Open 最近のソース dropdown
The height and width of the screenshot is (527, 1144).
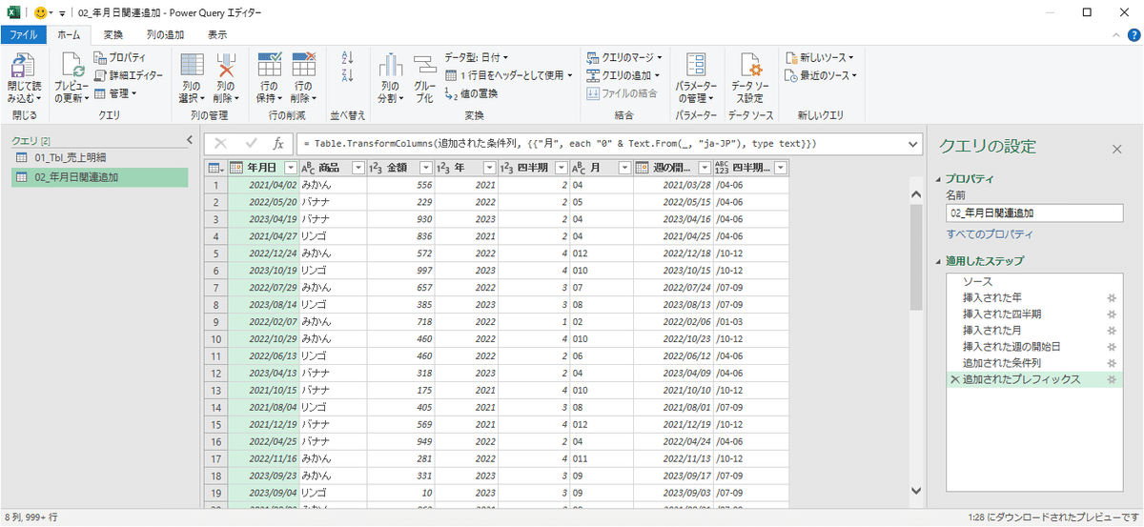[821, 74]
